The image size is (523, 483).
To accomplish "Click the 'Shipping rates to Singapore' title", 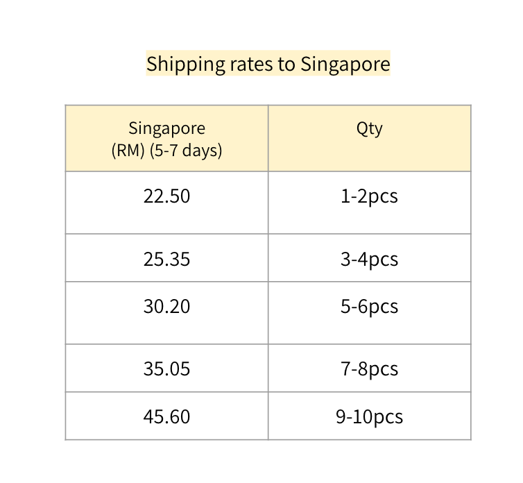I will (x=268, y=64).
